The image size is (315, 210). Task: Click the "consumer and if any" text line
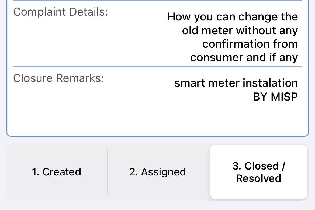pos(244,57)
